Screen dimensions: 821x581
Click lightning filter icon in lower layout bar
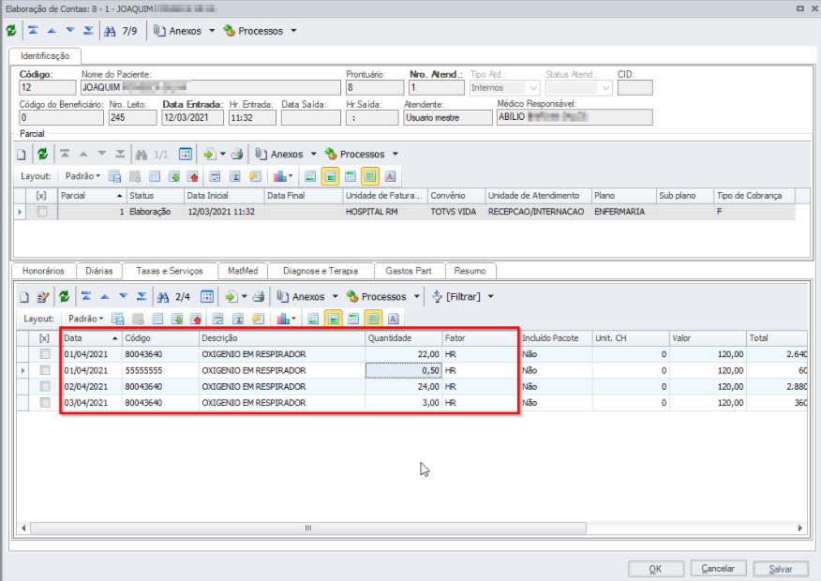click(258, 319)
